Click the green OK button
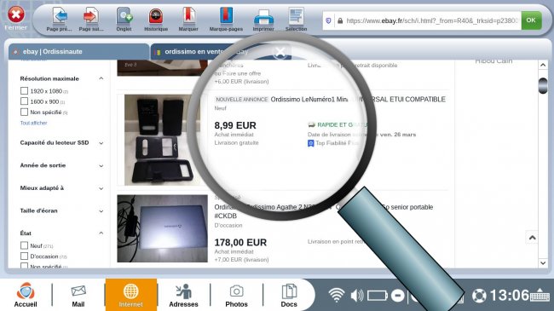Screen dimensions: 554x311 pos(531,20)
